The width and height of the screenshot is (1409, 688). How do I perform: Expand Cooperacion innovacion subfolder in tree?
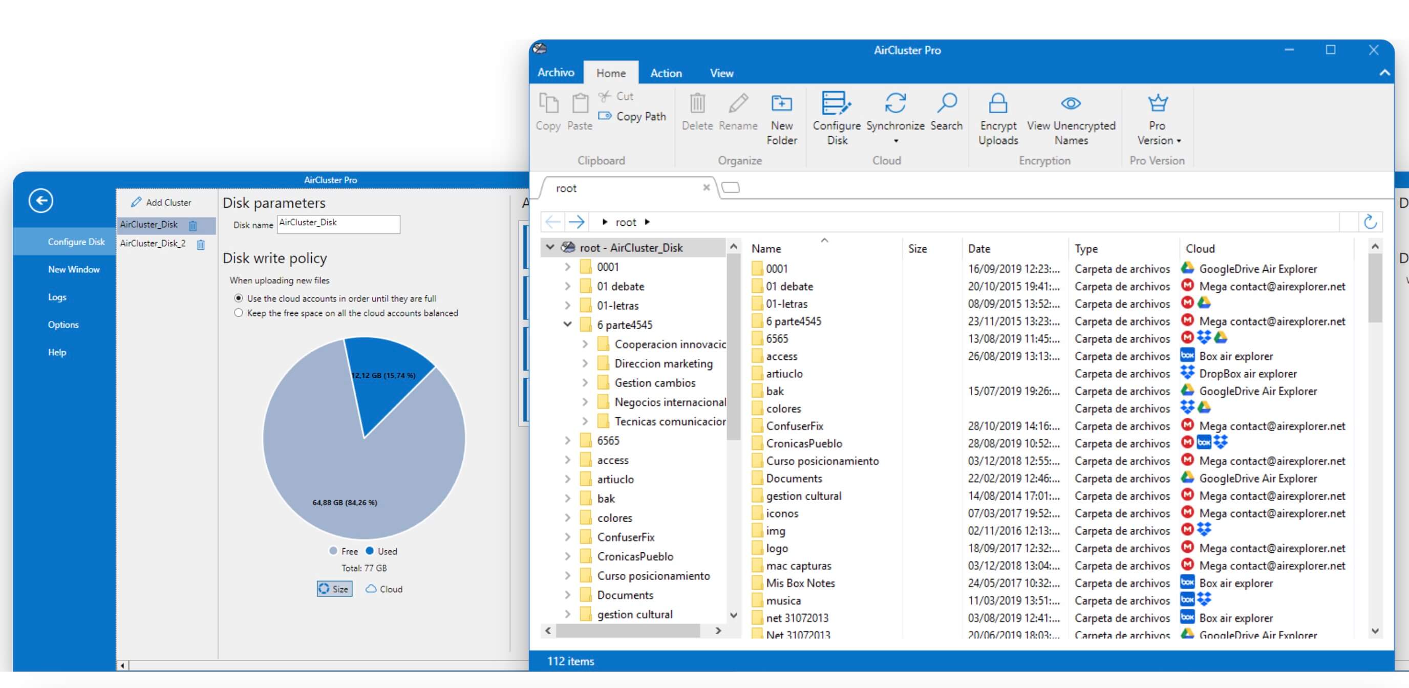585,345
